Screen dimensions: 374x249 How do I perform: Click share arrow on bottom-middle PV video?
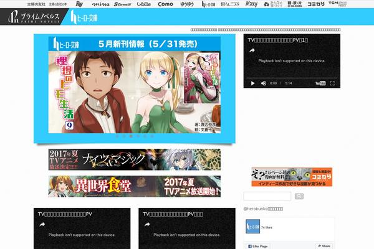click(x=147, y=225)
